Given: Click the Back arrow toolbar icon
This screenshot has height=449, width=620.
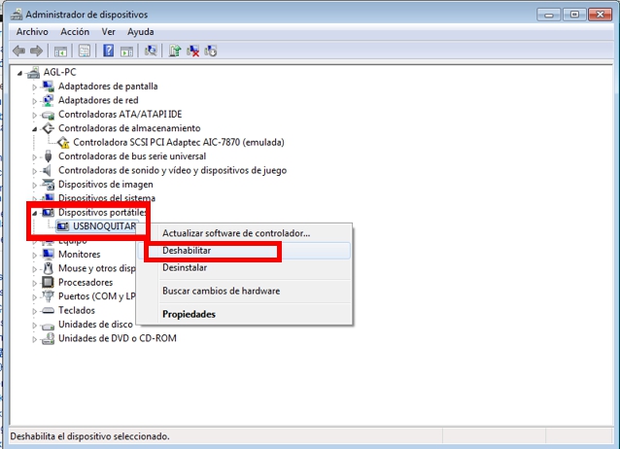Looking at the screenshot, I should pos(17,51).
